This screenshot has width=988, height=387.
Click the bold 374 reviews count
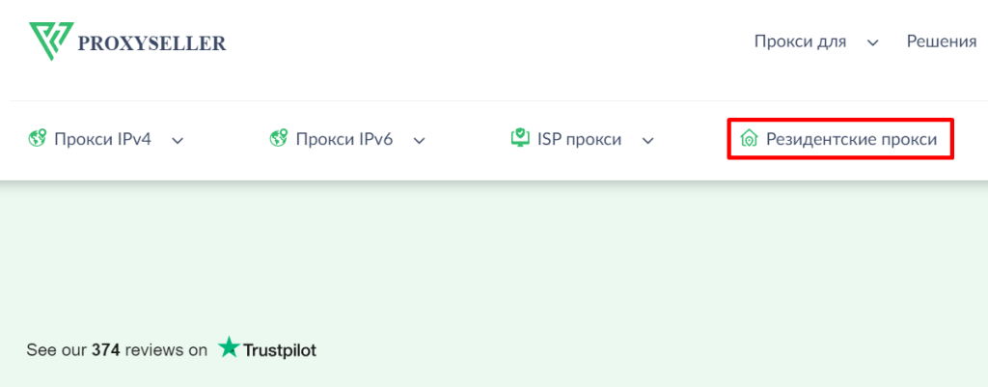point(106,349)
